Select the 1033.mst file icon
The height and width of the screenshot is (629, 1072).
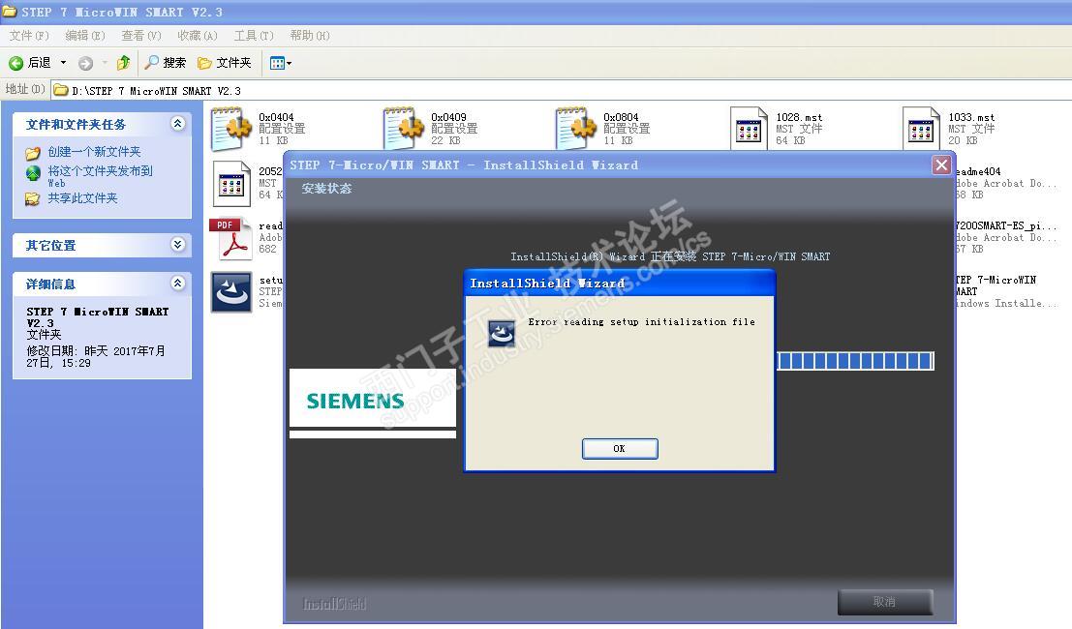pyautogui.click(x=921, y=129)
